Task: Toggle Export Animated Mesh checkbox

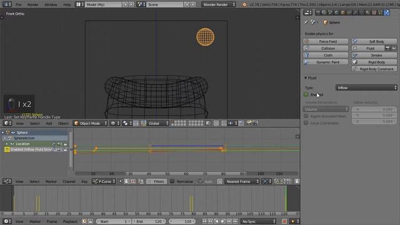Action: pyautogui.click(x=306, y=116)
